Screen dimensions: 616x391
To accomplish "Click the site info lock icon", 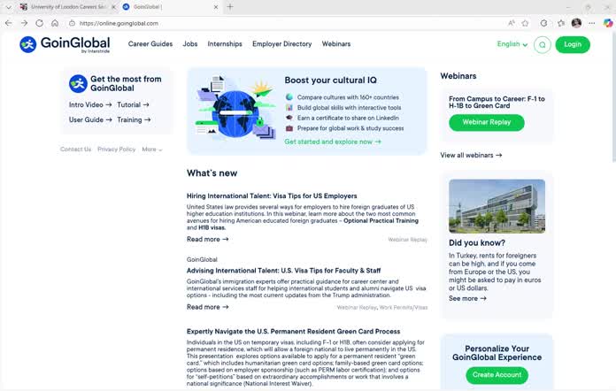I will click(72, 23).
